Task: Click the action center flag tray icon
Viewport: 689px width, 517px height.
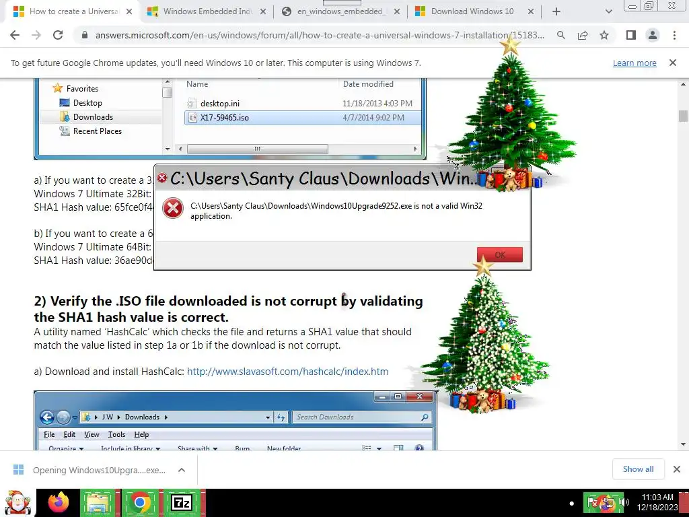Action: point(593,502)
